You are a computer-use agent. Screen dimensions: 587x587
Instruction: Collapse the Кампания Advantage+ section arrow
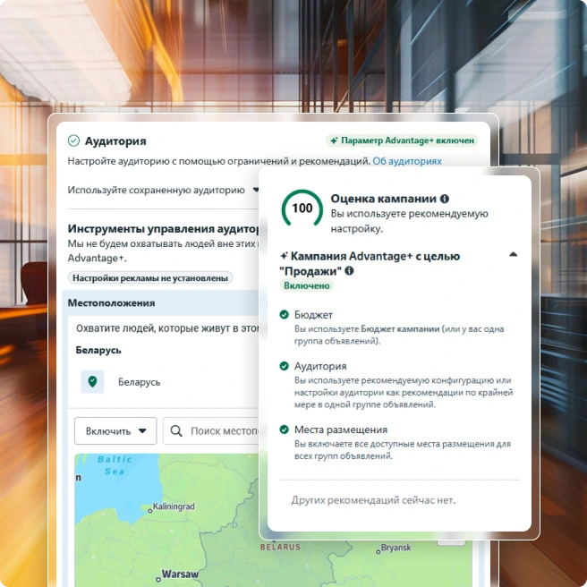(513, 255)
